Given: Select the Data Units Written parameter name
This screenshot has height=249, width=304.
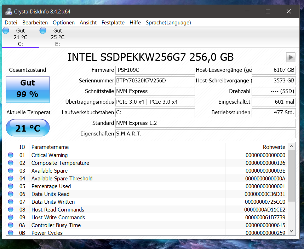Looking at the screenshot, I should point(53,202).
